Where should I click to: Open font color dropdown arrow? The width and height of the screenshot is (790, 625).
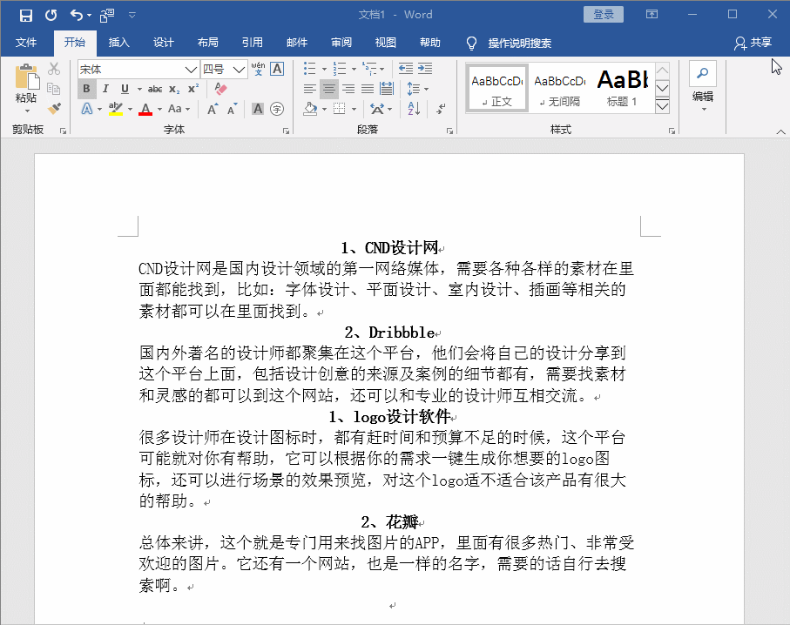pos(159,110)
